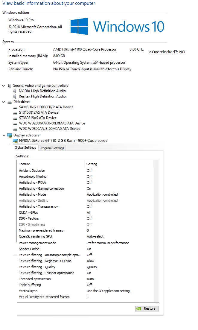Click the Windows 10 Pro edition text
Image resolution: width=198 pixels, height=330 pixels.
pyautogui.click(x=21, y=20)
